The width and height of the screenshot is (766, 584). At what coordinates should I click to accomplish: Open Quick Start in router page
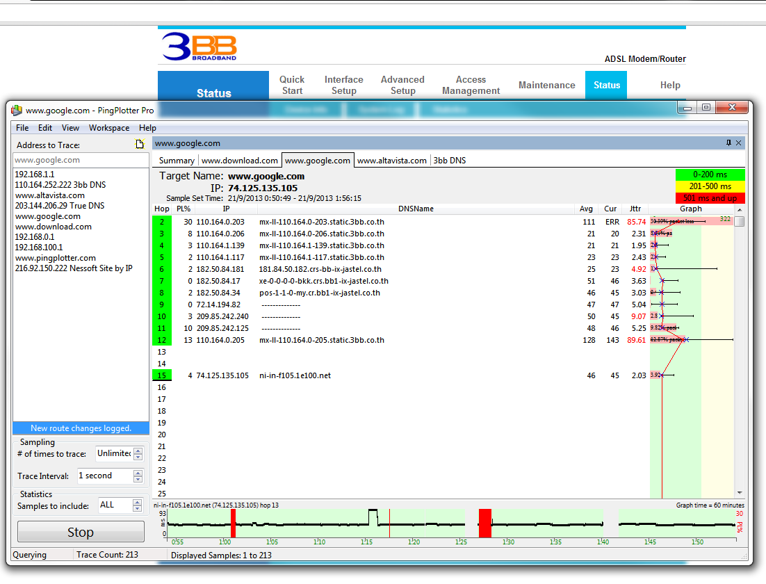pos(292,85)
